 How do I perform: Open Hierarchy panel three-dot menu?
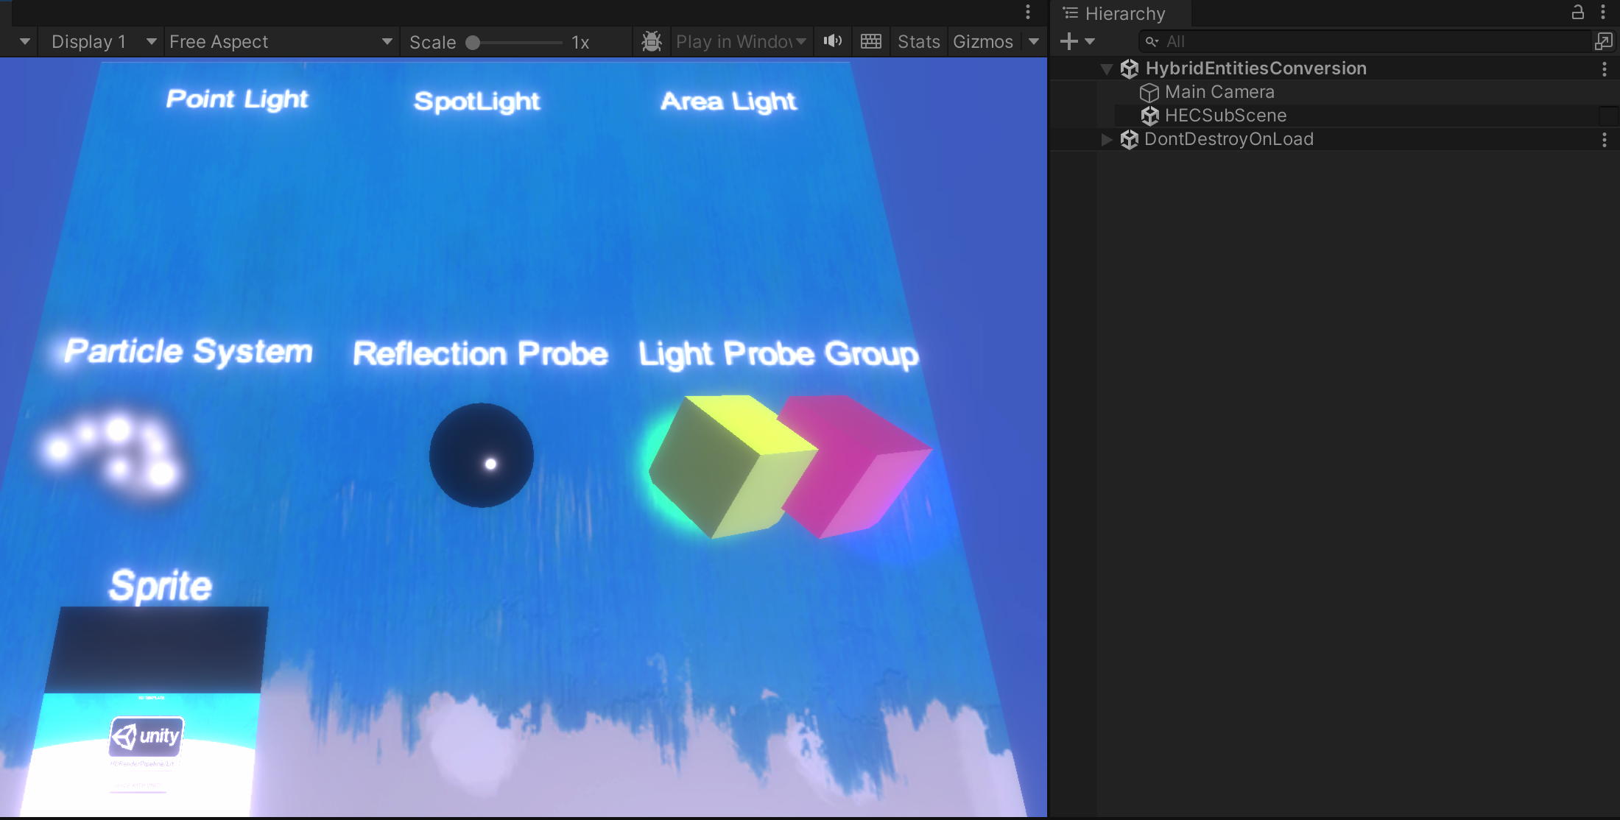coord(1603,13)
